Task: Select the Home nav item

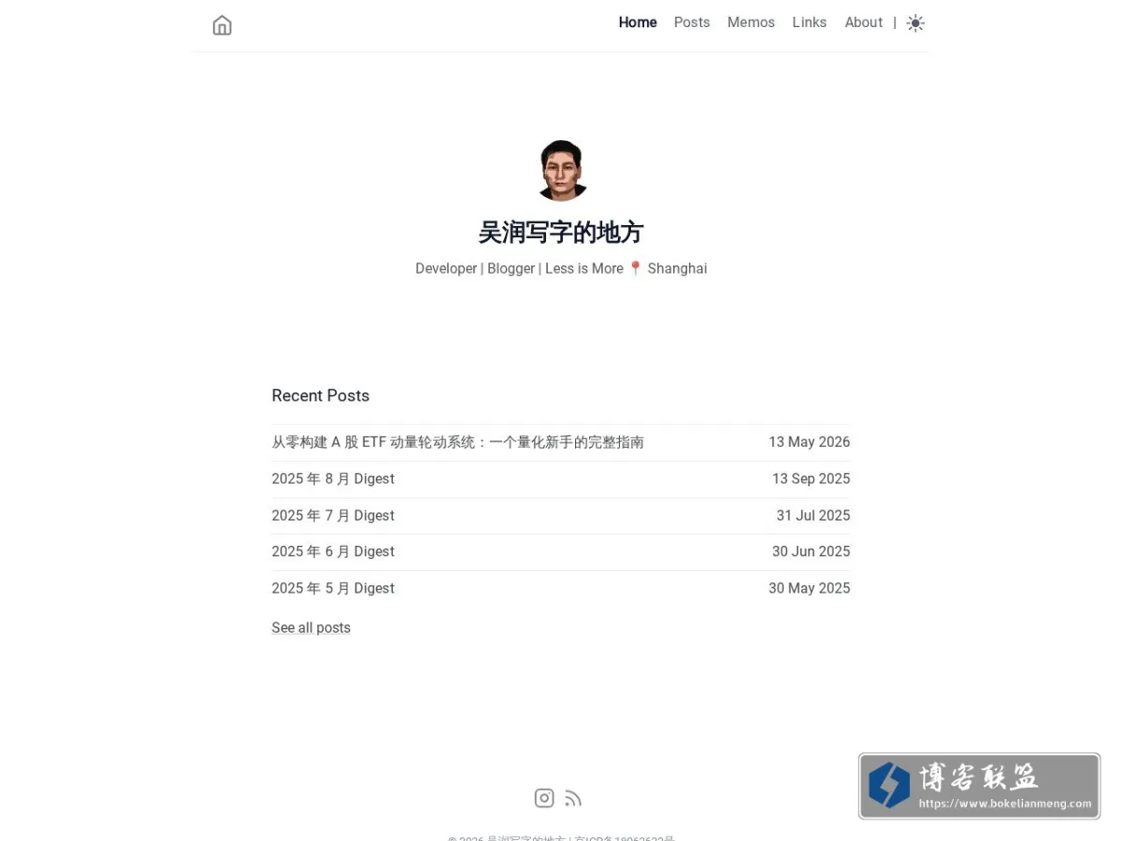Action: pos(638,22)
